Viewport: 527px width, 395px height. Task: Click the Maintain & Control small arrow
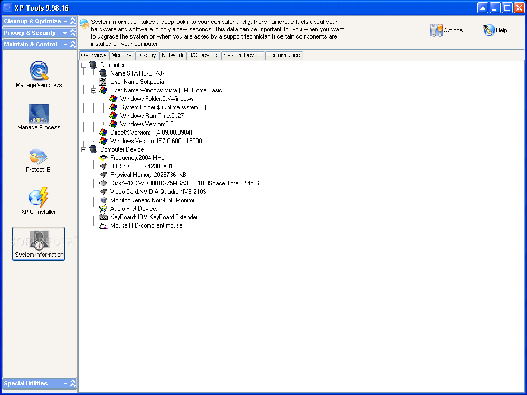pos(65,44)
